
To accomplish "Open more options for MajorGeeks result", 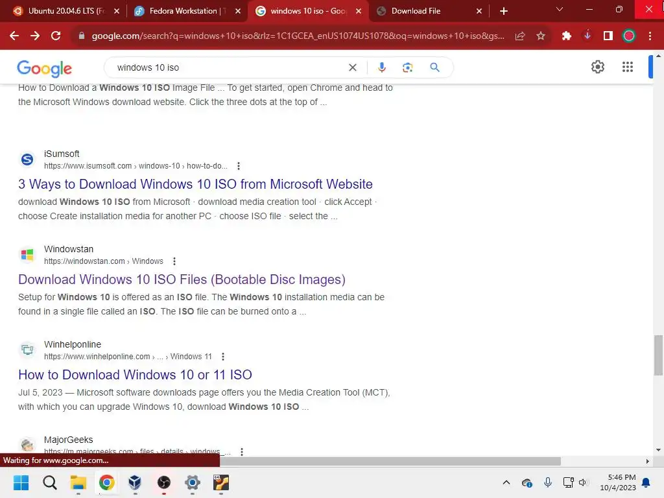I will (241, 452).
